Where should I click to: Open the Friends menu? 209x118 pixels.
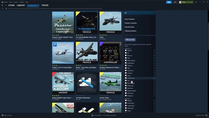click(x=16, y=2)
